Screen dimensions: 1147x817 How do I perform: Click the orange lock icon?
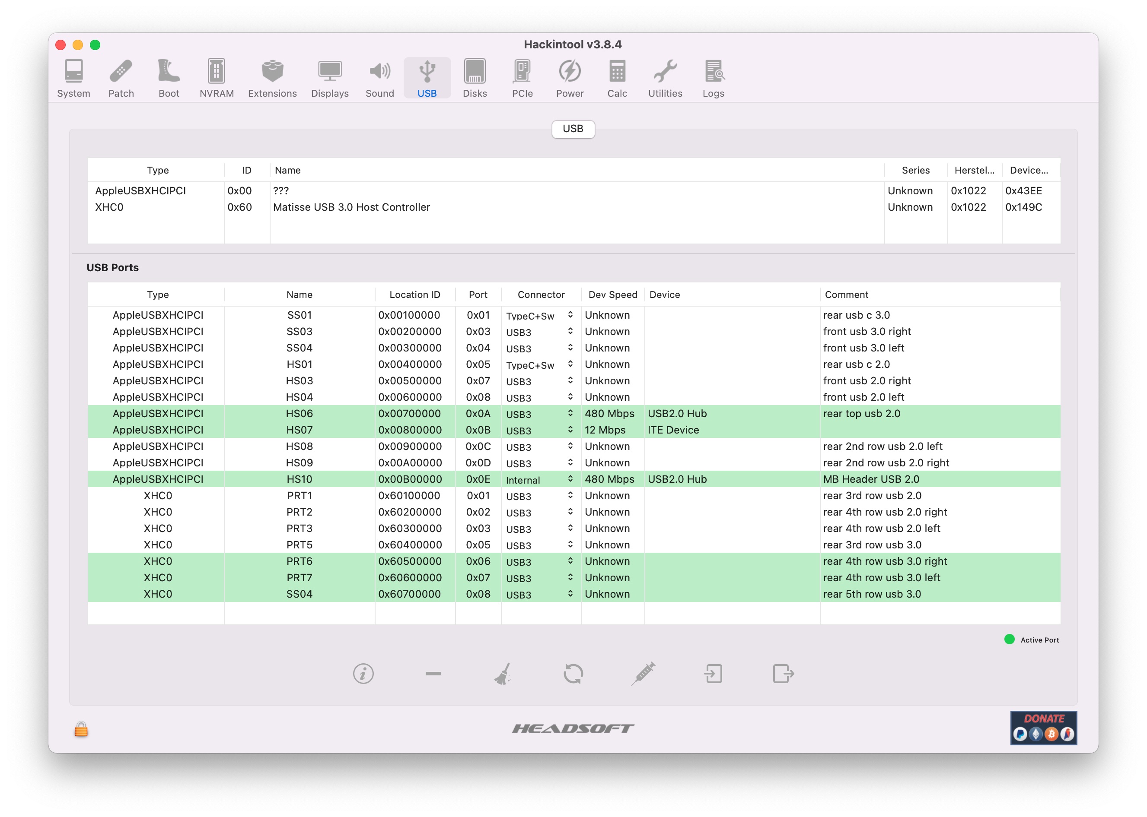point(81,729)
